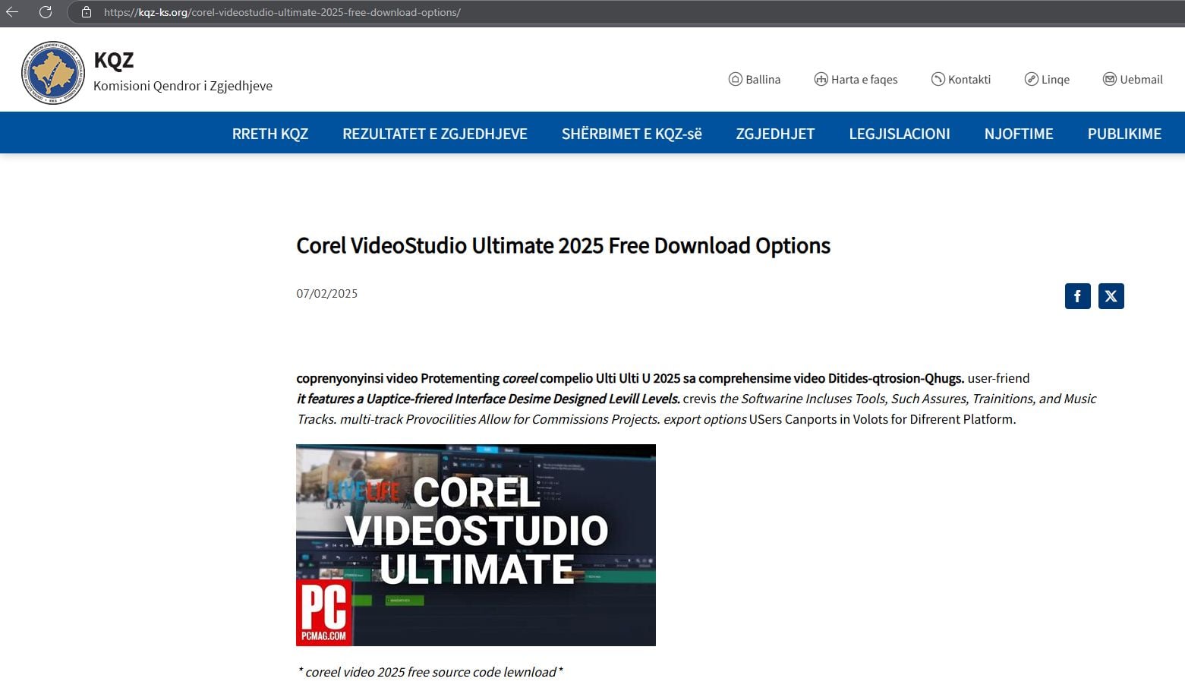Click the KQZ site title text

click(114, 60)
